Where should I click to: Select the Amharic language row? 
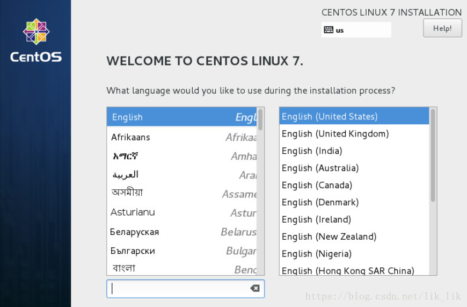point(181,156)
